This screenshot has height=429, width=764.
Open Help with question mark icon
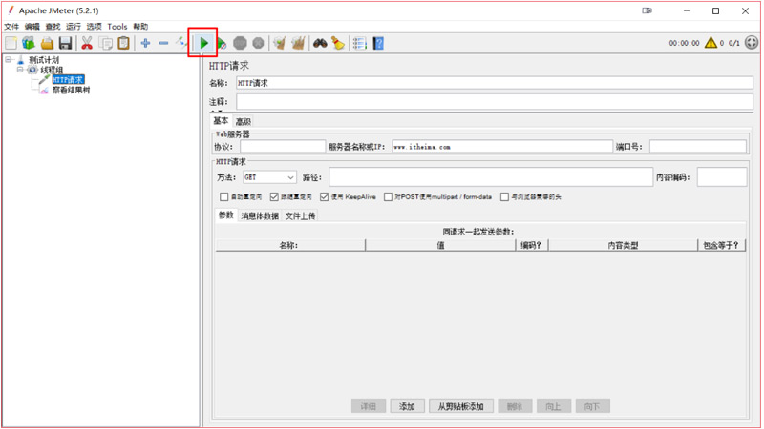click(x=378, y=43)
